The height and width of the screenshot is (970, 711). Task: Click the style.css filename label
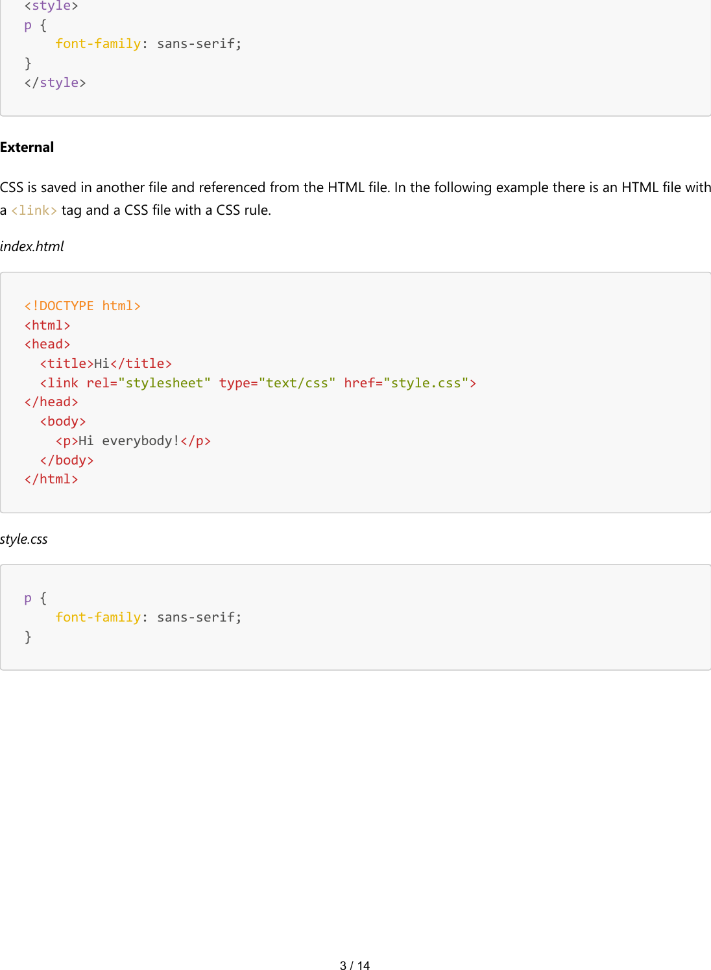pos(25,538)
